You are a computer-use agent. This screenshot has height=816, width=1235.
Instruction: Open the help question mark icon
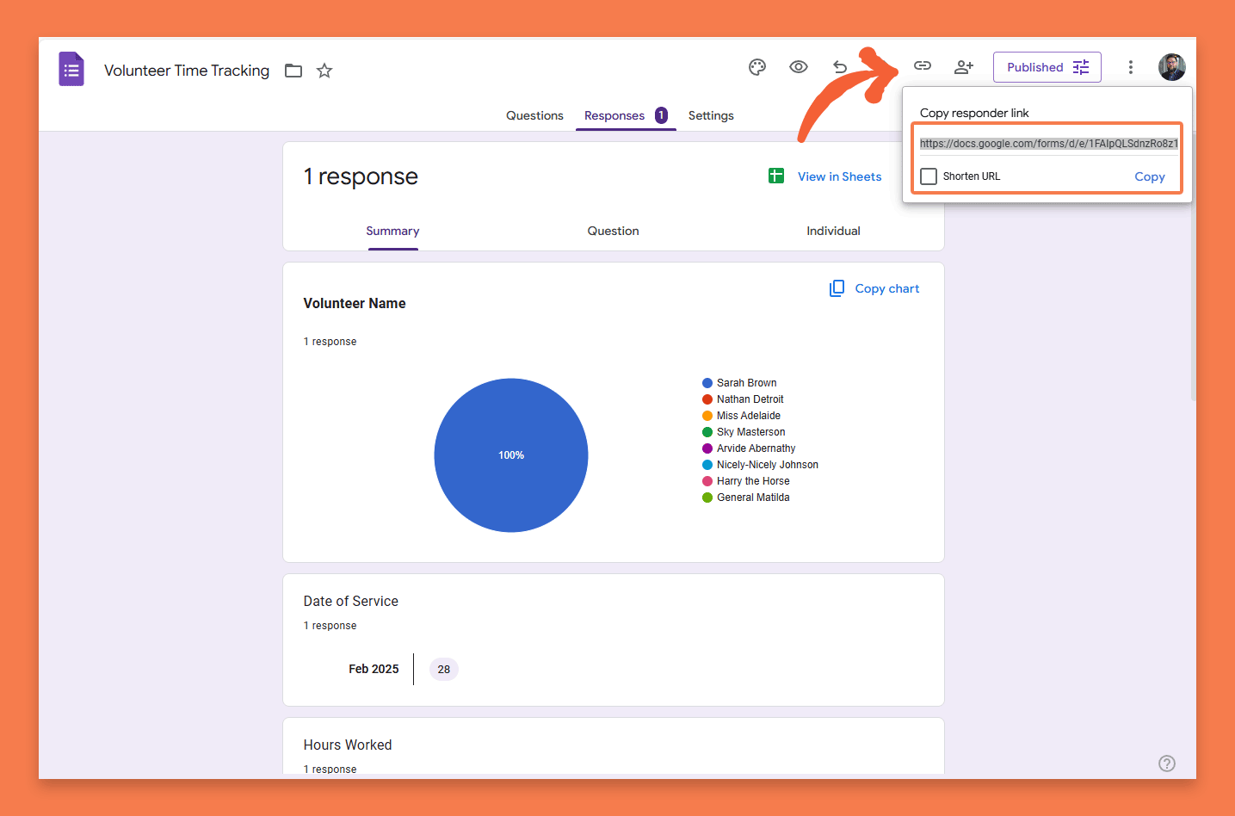(x=1166, y=763)
